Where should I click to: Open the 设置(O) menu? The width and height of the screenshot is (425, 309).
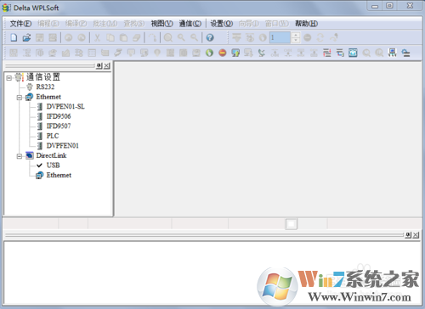pos(222,24)
